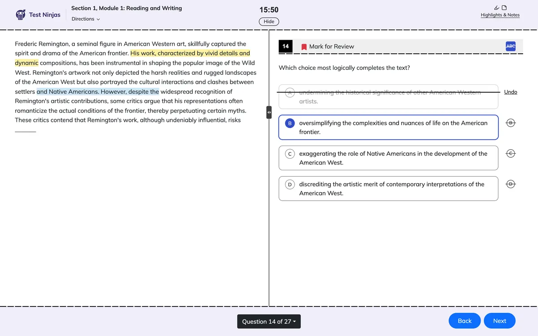This screenshot has width=538, height=336.
Task: Click the Test Ninjas brand name
Action: [45, 15]
